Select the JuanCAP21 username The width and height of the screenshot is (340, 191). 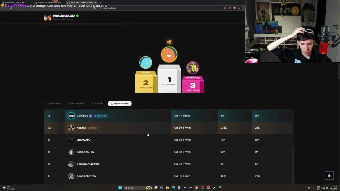coord(84,140)
